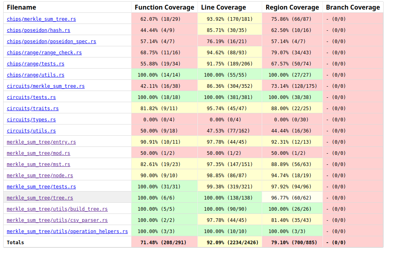
Task: Select the total 92.09% (2234/2426) line coverage
Action: (230, 242)
